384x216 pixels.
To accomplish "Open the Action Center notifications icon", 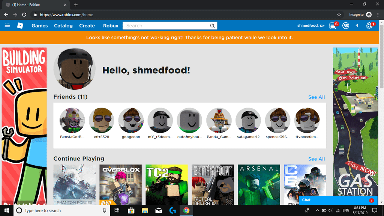I will click(375, 210).
